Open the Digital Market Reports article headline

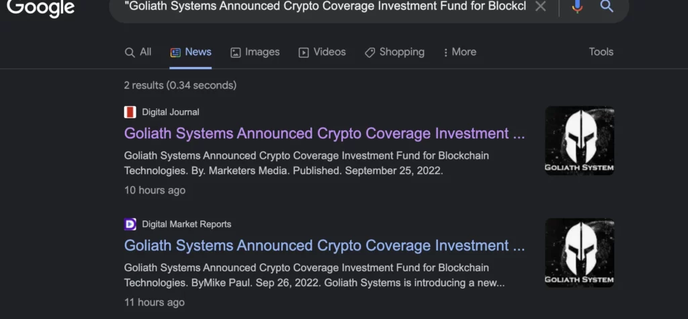tap(325, 246)
